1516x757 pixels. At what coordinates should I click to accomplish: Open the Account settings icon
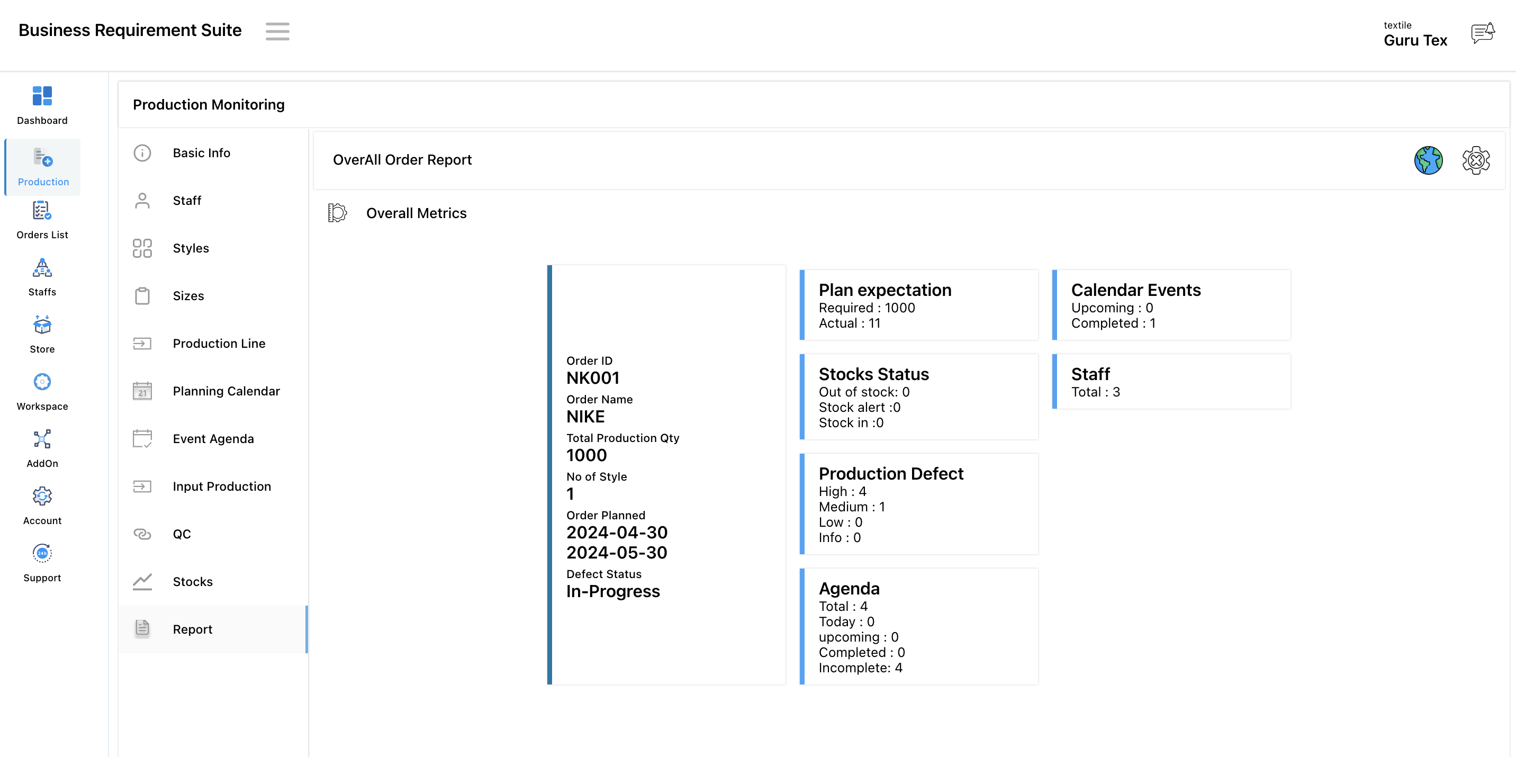(42, 496)
